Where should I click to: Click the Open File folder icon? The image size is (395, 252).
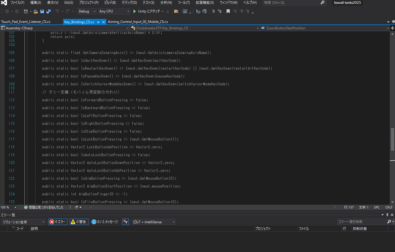[x=36, y=11]
